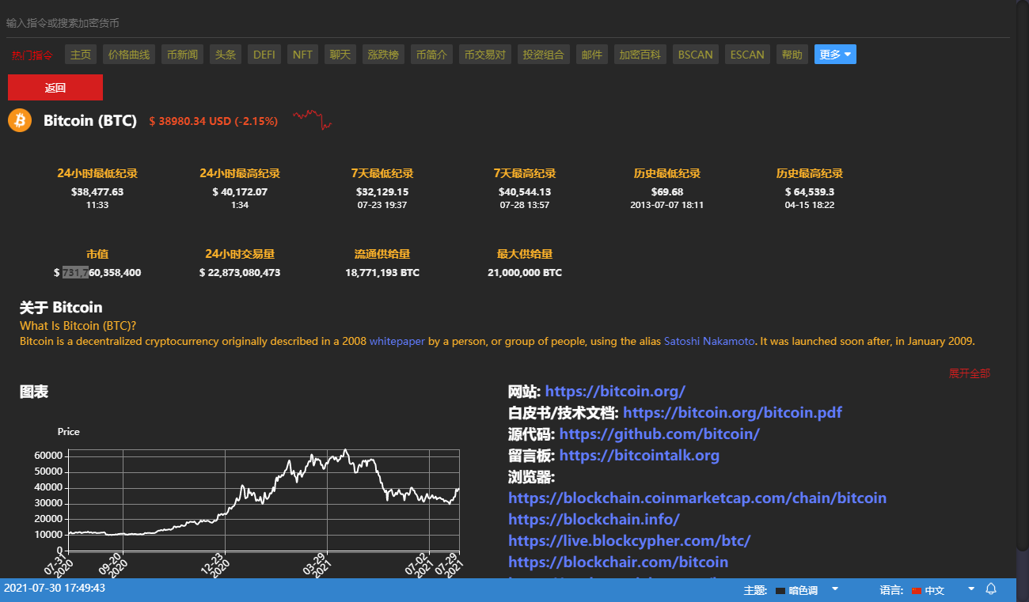This screenshot has width=1029, height=602.
Task: Open the 中文 language dropdown
Action: pyautogui.click(x=944, y=590)
